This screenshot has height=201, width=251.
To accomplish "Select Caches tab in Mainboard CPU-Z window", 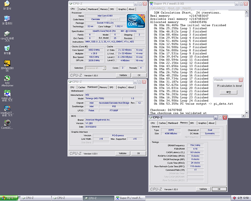I will pyautogui.click(x=82, y=87).
